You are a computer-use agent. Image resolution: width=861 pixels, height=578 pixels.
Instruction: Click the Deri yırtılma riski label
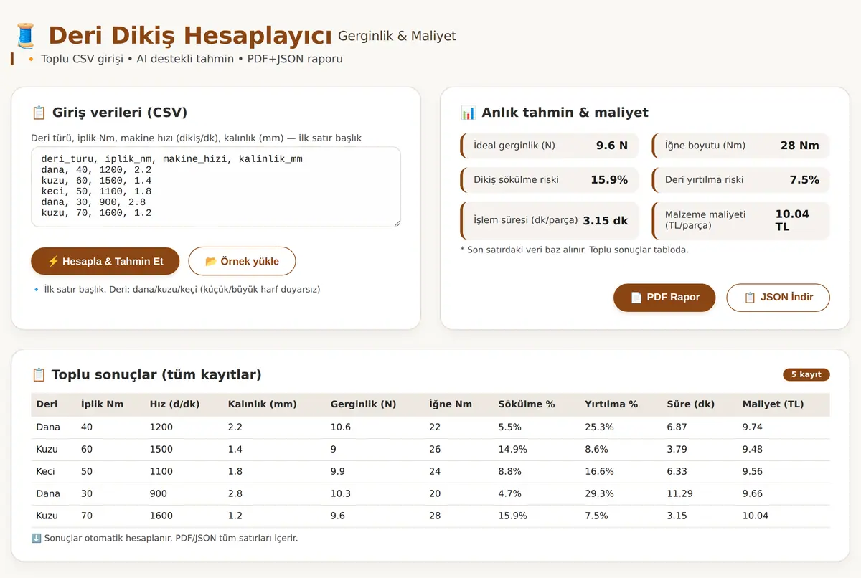(705, 180)
